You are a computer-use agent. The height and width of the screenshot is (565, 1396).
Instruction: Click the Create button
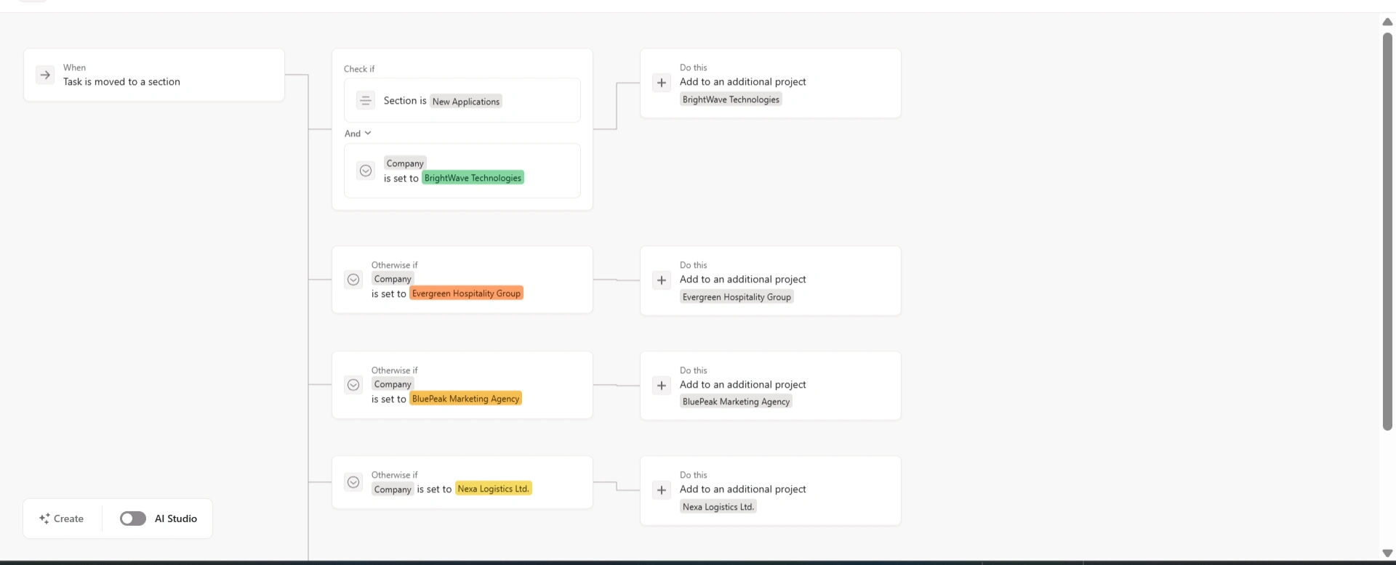(68, 519)
